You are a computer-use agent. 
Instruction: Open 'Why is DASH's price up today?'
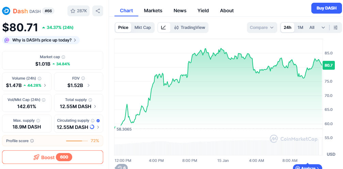41,40
